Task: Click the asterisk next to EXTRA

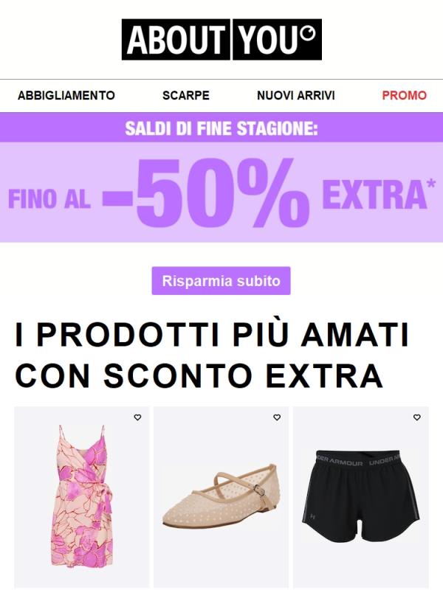Action: [x=431, y=184]
